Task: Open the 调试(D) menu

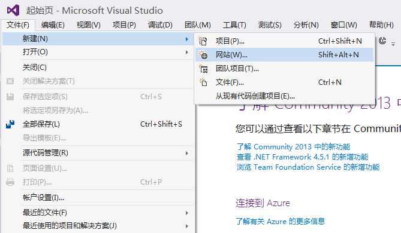Action: [160, 24]
